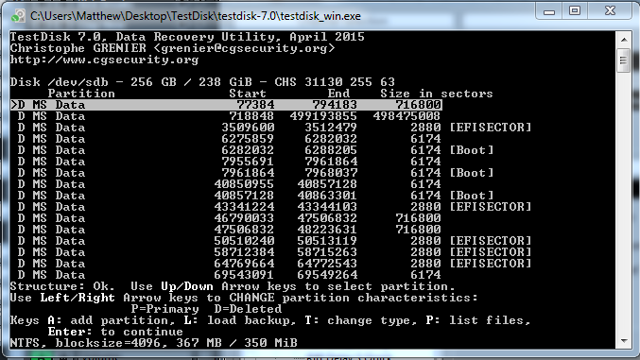The image size is (640, 360).
Task: Click the 'Partition' column header
Action: [81, 94]
